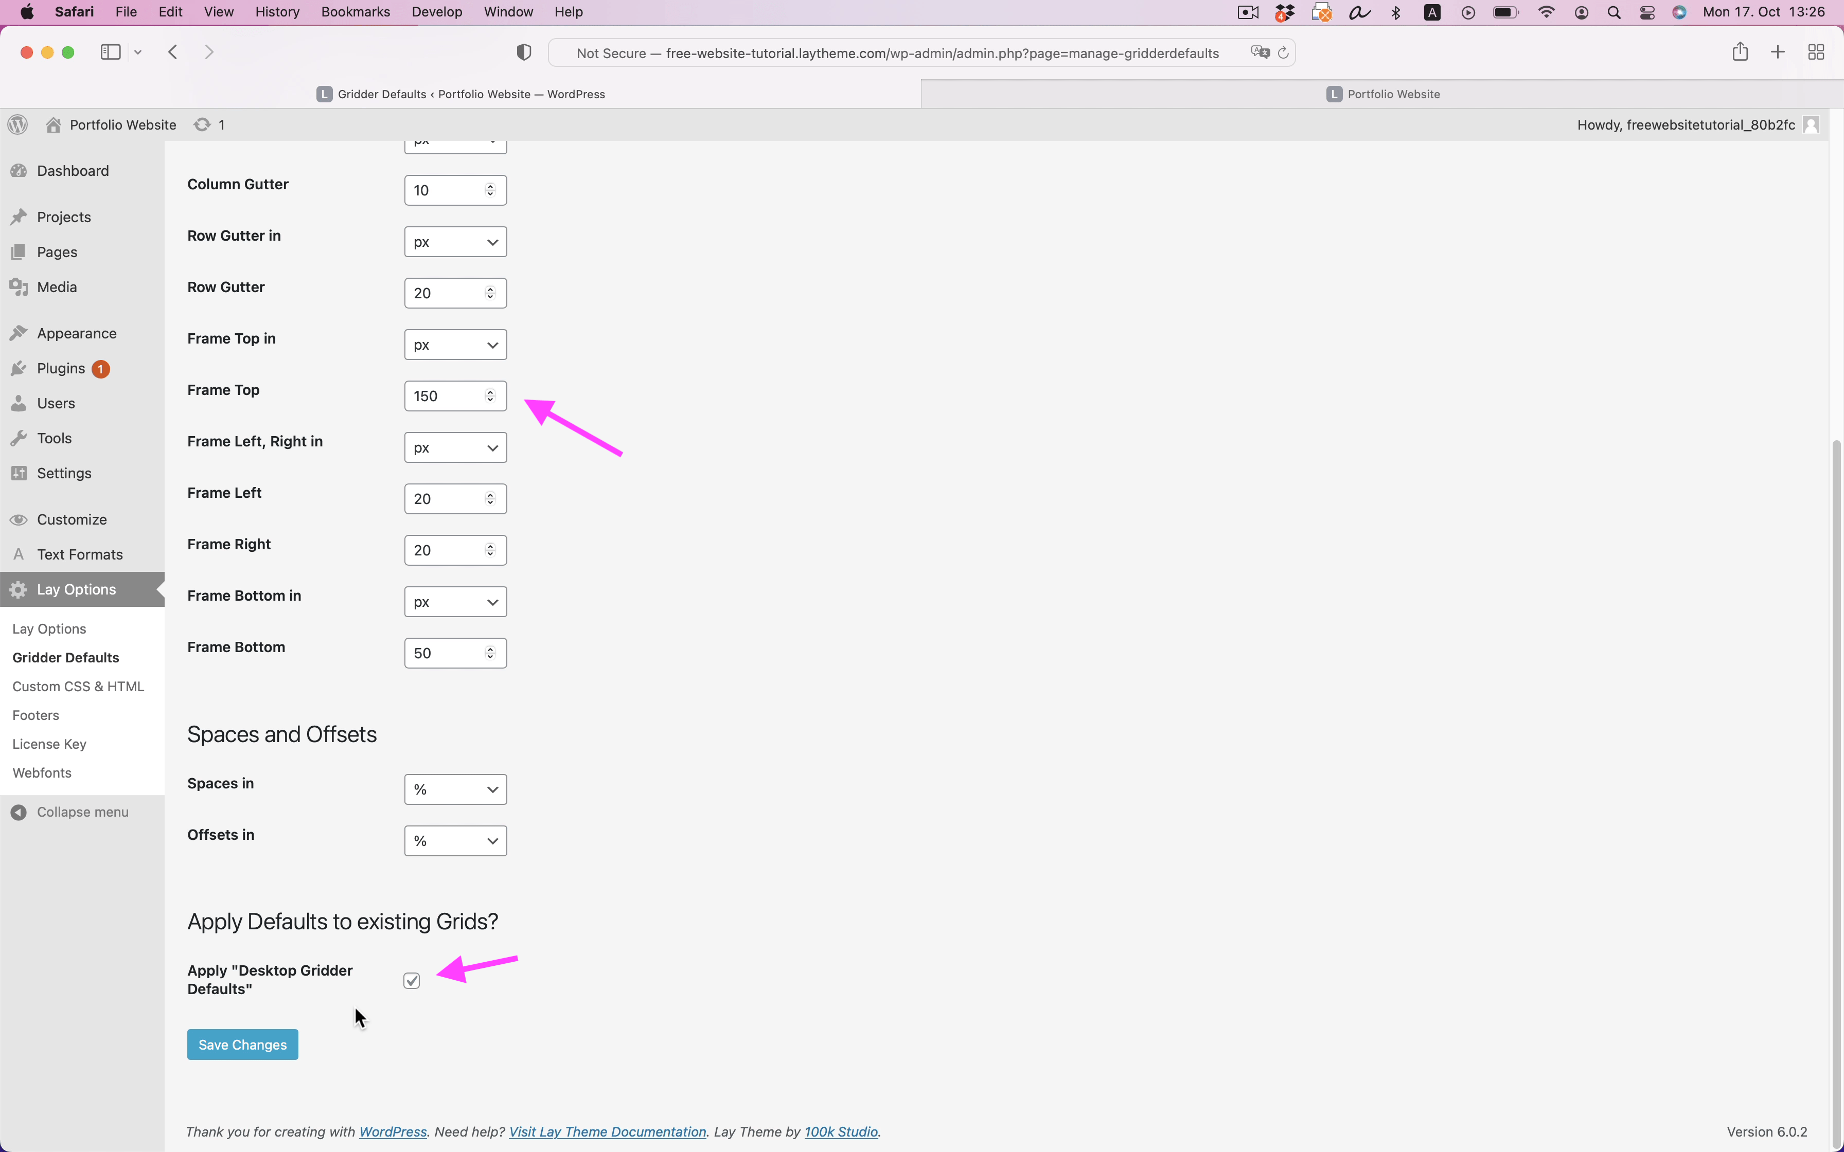This screenshot has height=1152, width=1844.
Task: Open the Row Gutter in unit dropdown
Action: (456, 242)
